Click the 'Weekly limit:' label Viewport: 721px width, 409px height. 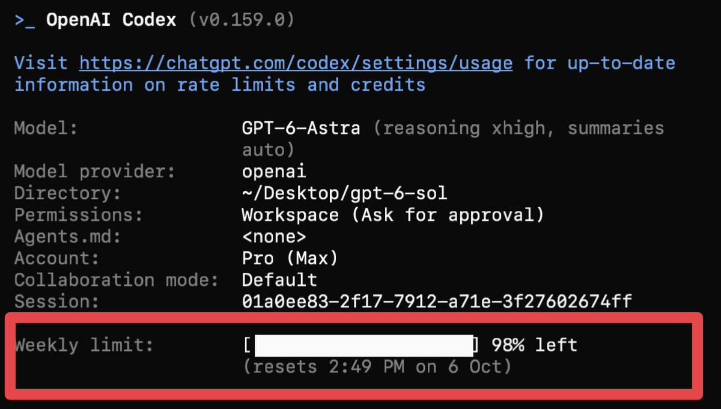84,345
